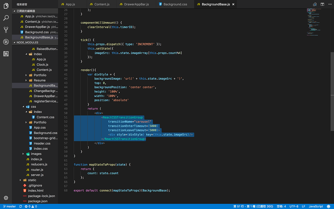Open preview to the side using the magnifier icon
This screenshot has width=334, height=209.
315,4
